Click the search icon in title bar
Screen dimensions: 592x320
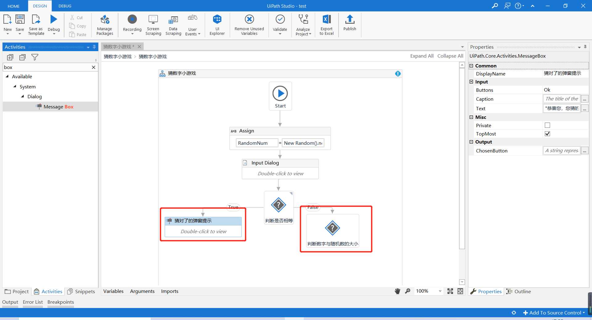(x=495, y=6)
